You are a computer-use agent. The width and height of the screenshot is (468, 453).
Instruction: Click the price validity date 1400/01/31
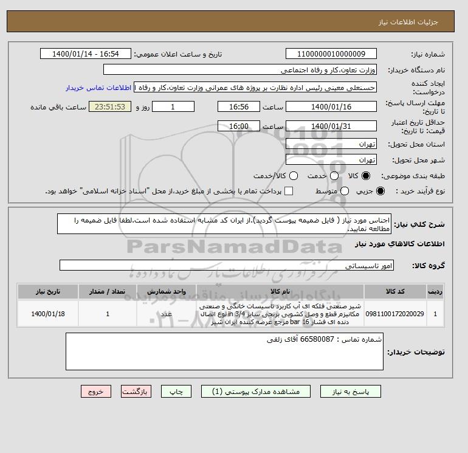coord(331,126)
